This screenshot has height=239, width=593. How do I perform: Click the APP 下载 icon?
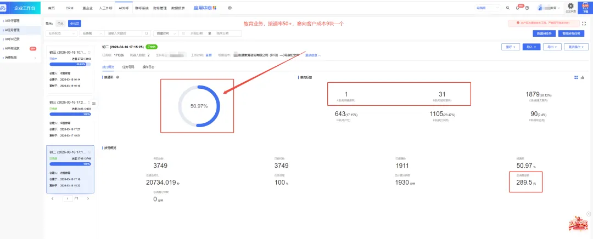click(x=585, y=7)
